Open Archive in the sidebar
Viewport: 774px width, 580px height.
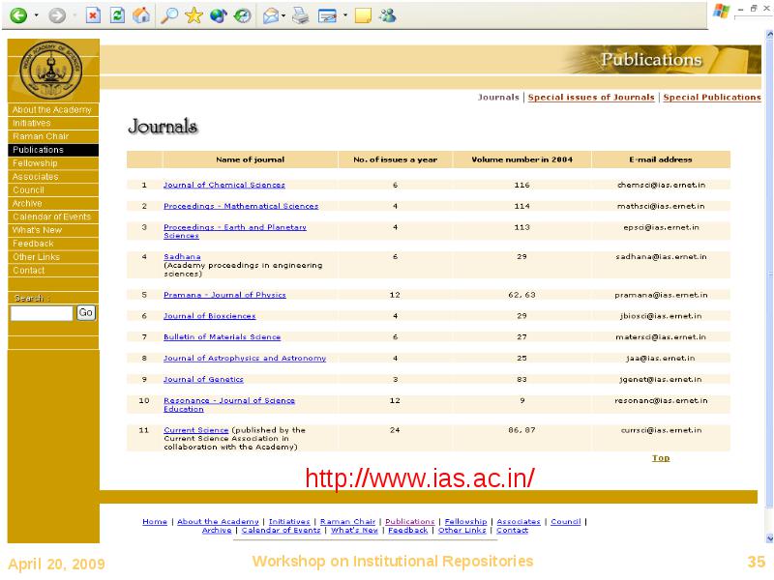[x=27, y=203]
